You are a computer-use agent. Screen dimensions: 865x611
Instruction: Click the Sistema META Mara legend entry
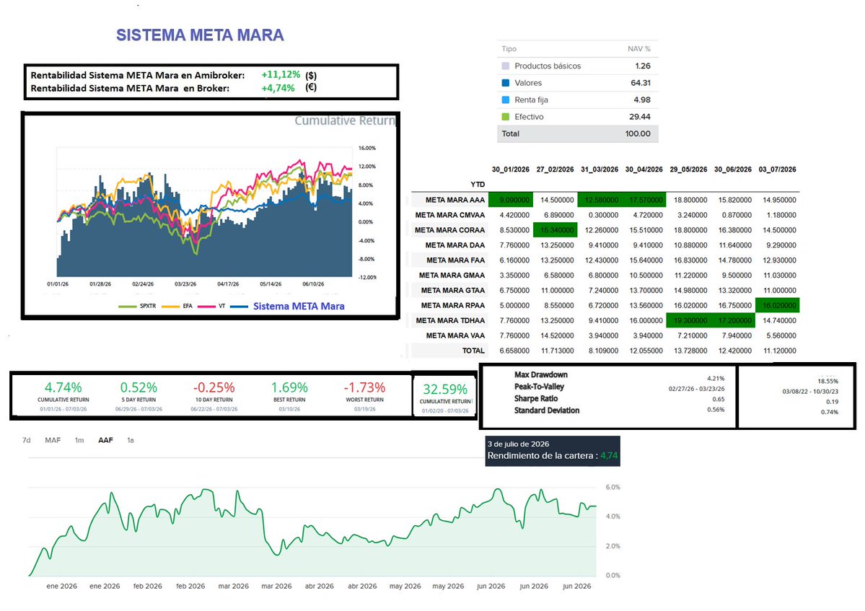(287, 306)
